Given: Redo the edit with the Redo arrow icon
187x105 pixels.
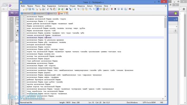Looking at the screenshot, I should click(62, 9).
